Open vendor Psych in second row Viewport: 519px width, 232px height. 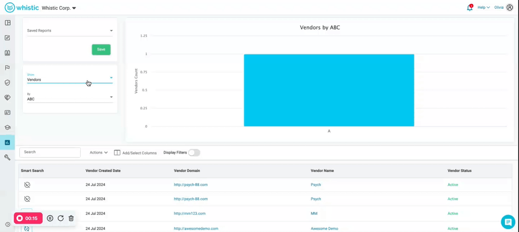tap(316, 199)
